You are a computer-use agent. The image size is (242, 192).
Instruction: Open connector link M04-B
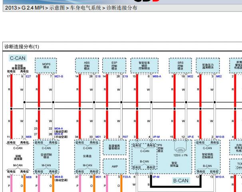[x=59, y=177]
